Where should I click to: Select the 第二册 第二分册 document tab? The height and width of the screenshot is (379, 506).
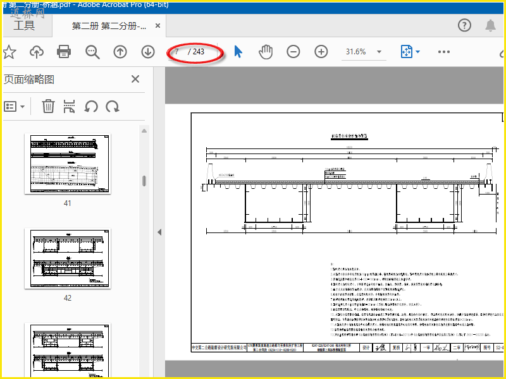tap(109, 26)
